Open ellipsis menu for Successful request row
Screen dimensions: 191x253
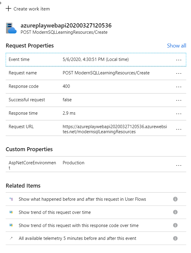pos(179,100)
